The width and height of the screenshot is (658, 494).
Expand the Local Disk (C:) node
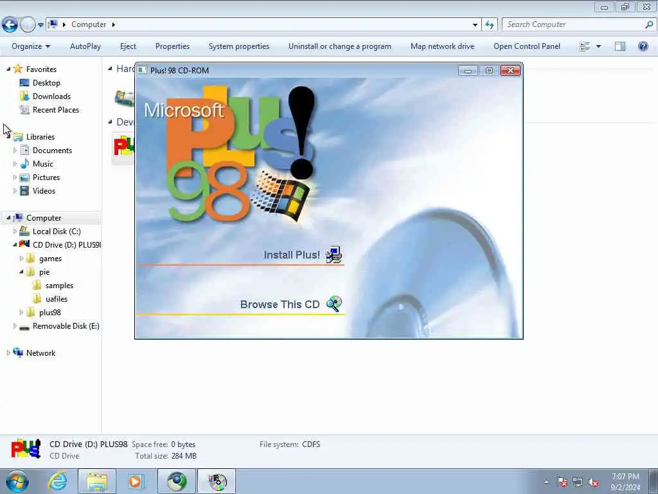(15, 232)
